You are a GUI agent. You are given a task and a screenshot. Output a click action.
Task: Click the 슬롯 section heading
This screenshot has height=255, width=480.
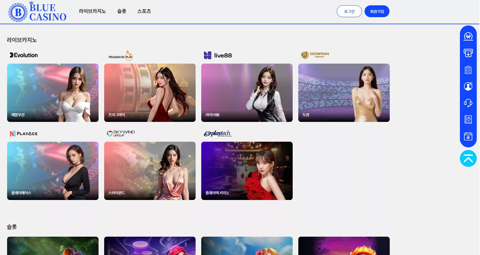12,227
